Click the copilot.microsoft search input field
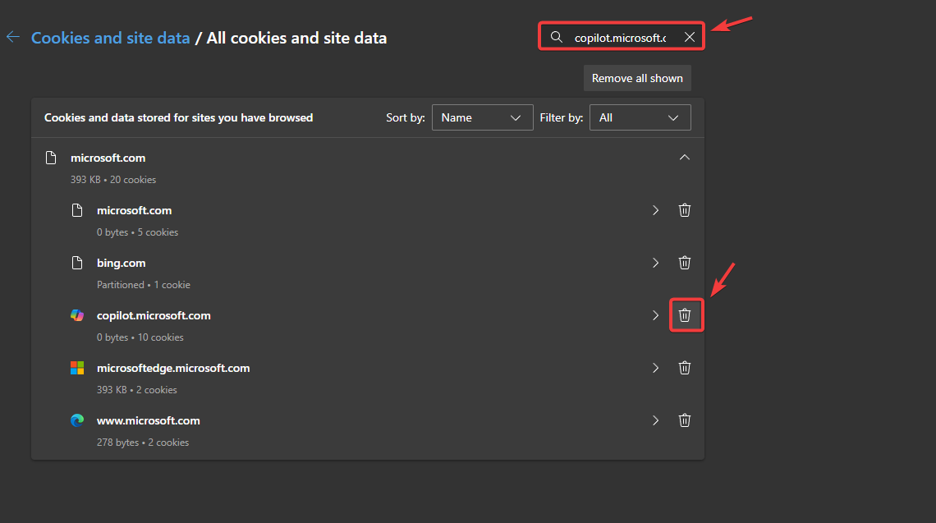Screen dimensions: 936x523 coord(620,37)
